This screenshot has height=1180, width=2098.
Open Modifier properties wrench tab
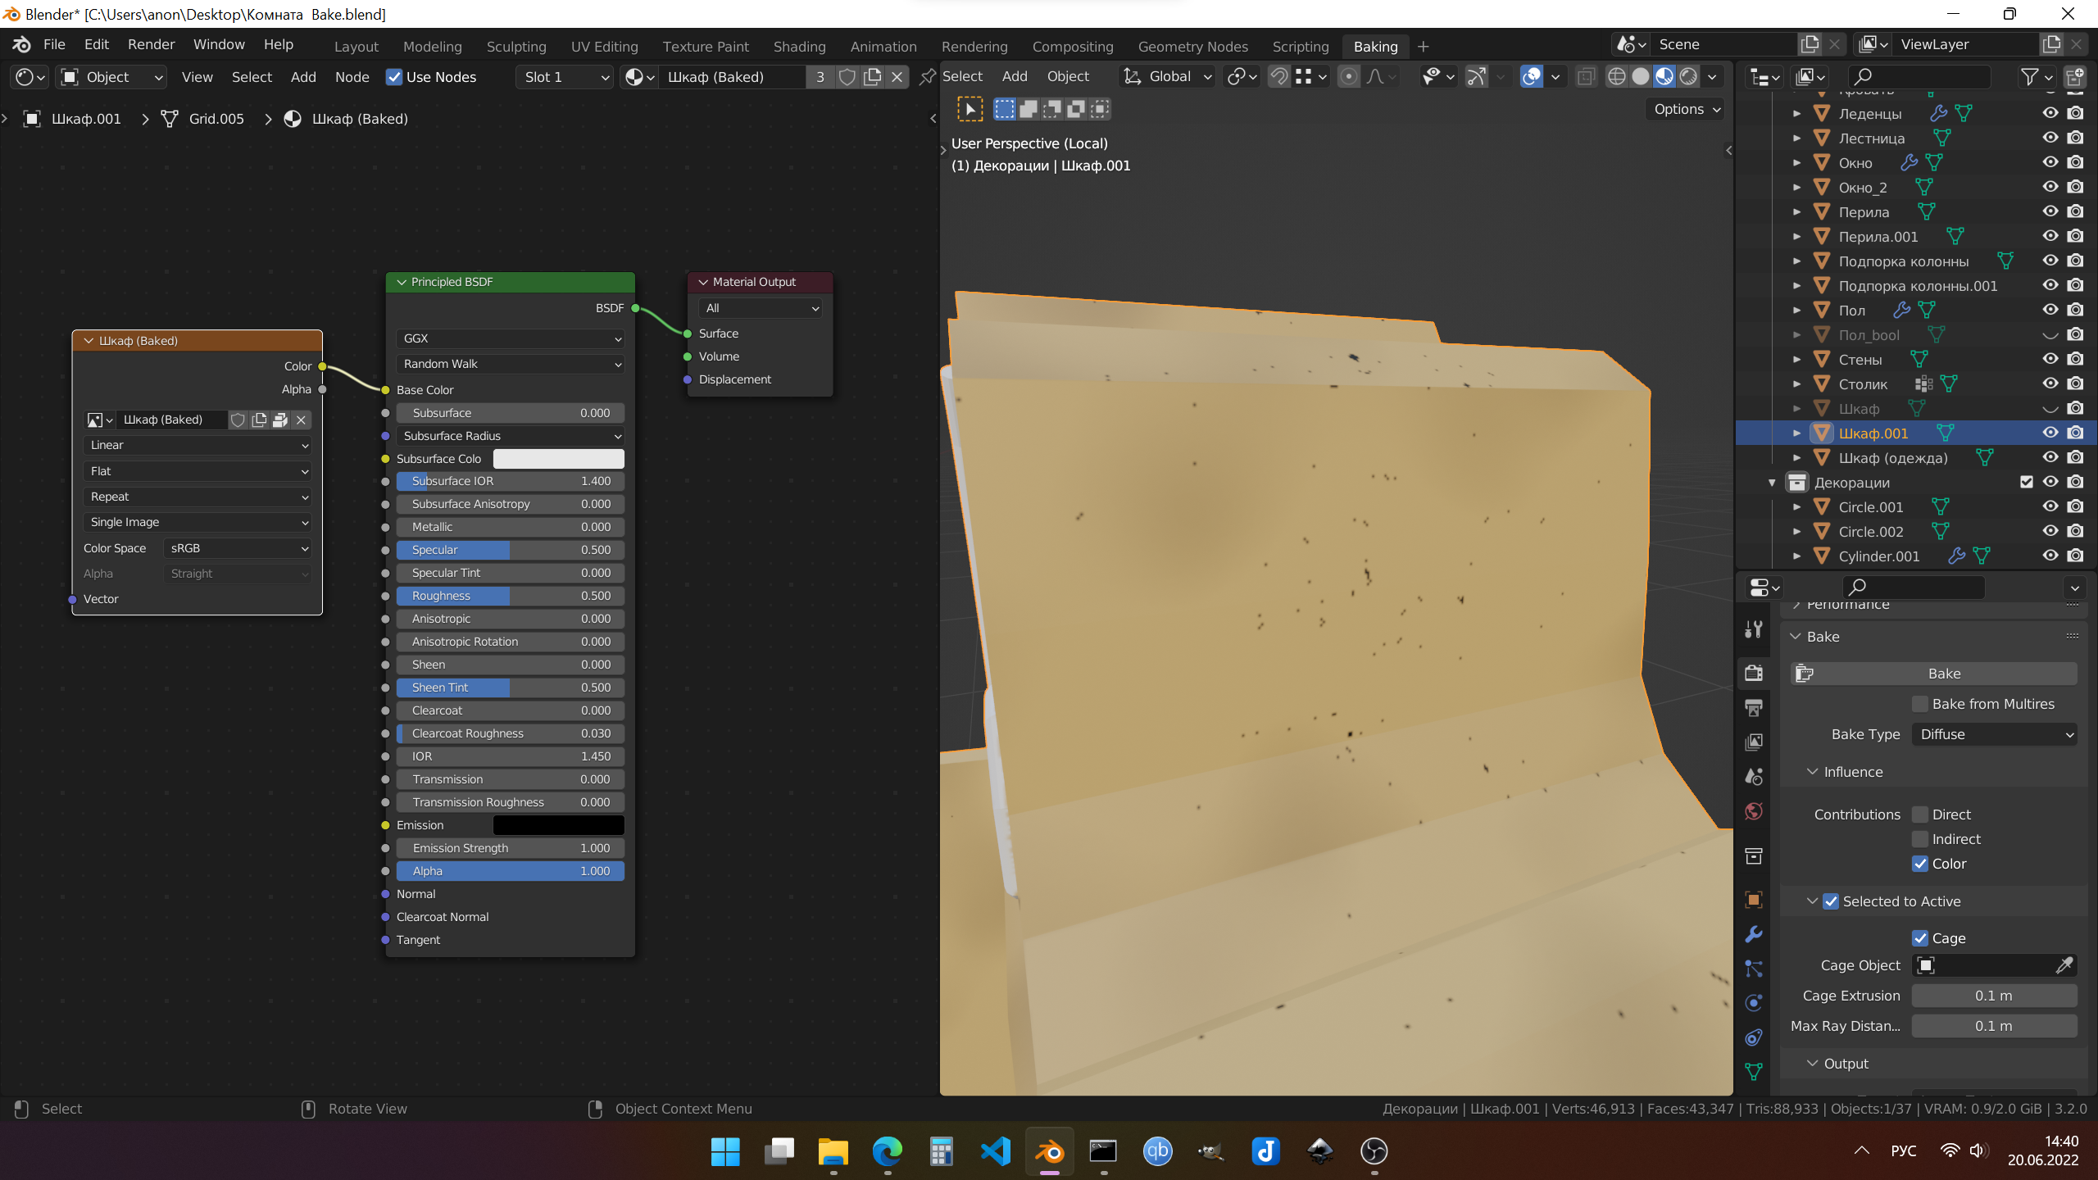coord(1754,934)
